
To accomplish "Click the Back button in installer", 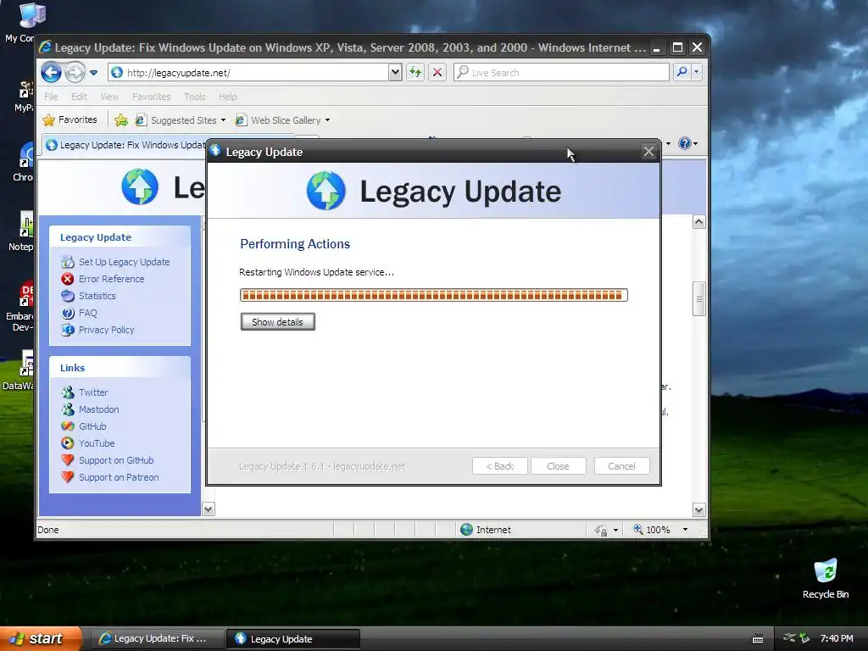I will (x=499, y=466).
